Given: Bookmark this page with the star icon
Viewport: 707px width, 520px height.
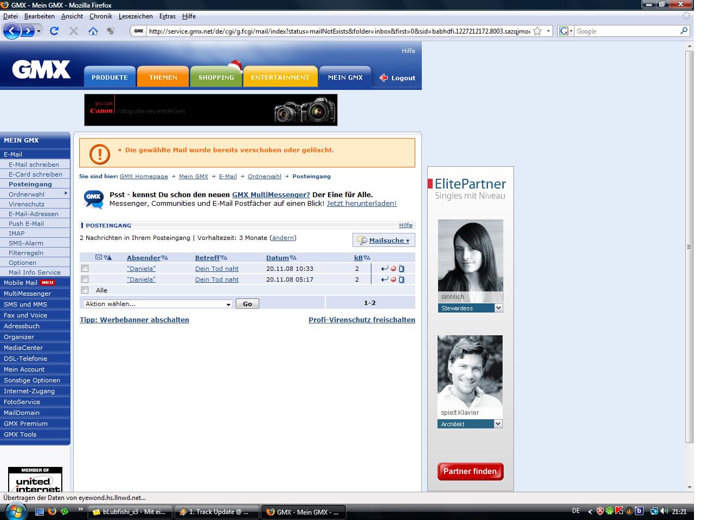Looking at the screenshot, I should 537,31.
